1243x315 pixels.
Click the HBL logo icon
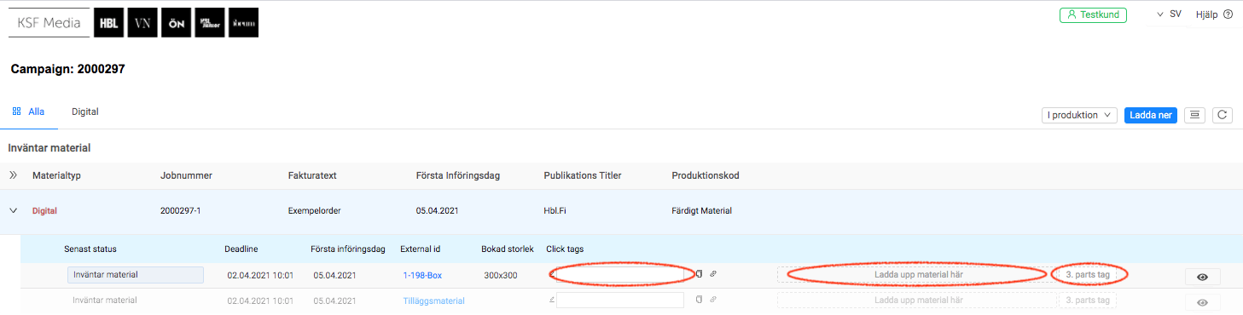(108, 24)
